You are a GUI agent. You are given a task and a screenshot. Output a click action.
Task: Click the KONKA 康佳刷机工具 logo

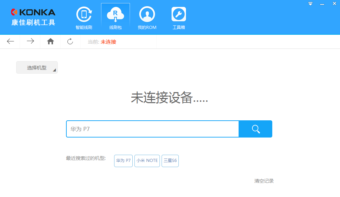click(33, 17)
